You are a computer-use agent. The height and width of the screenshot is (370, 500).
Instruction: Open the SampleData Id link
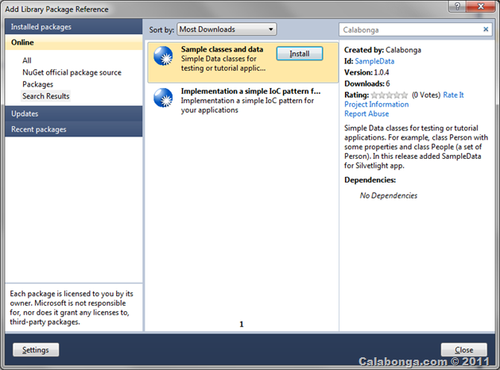(374, 61)
